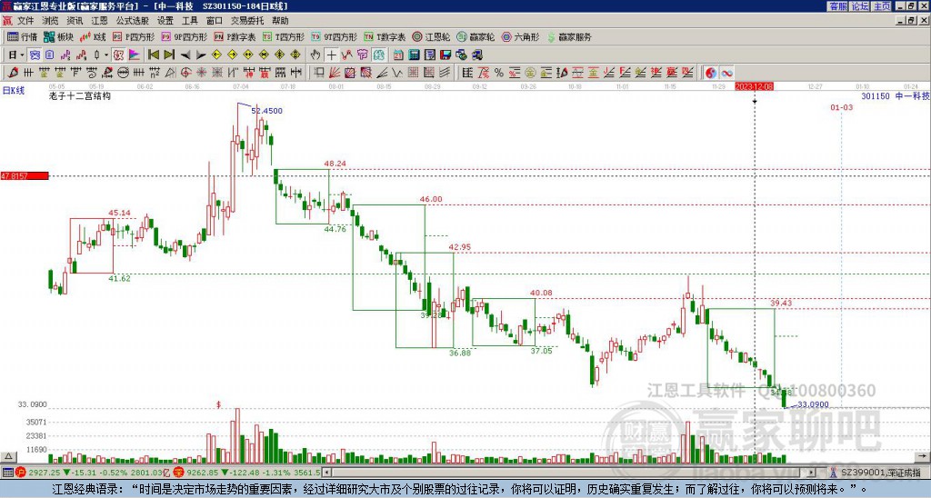Open the P四方形 tool
Image resolution: width=931 pixels, height=498 pixels.
pos(134,36)
